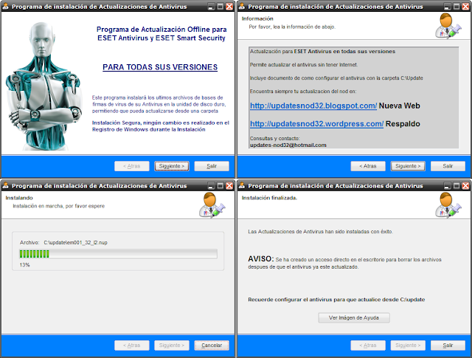Maximize the Instalación finalizada window

(457, 186)
